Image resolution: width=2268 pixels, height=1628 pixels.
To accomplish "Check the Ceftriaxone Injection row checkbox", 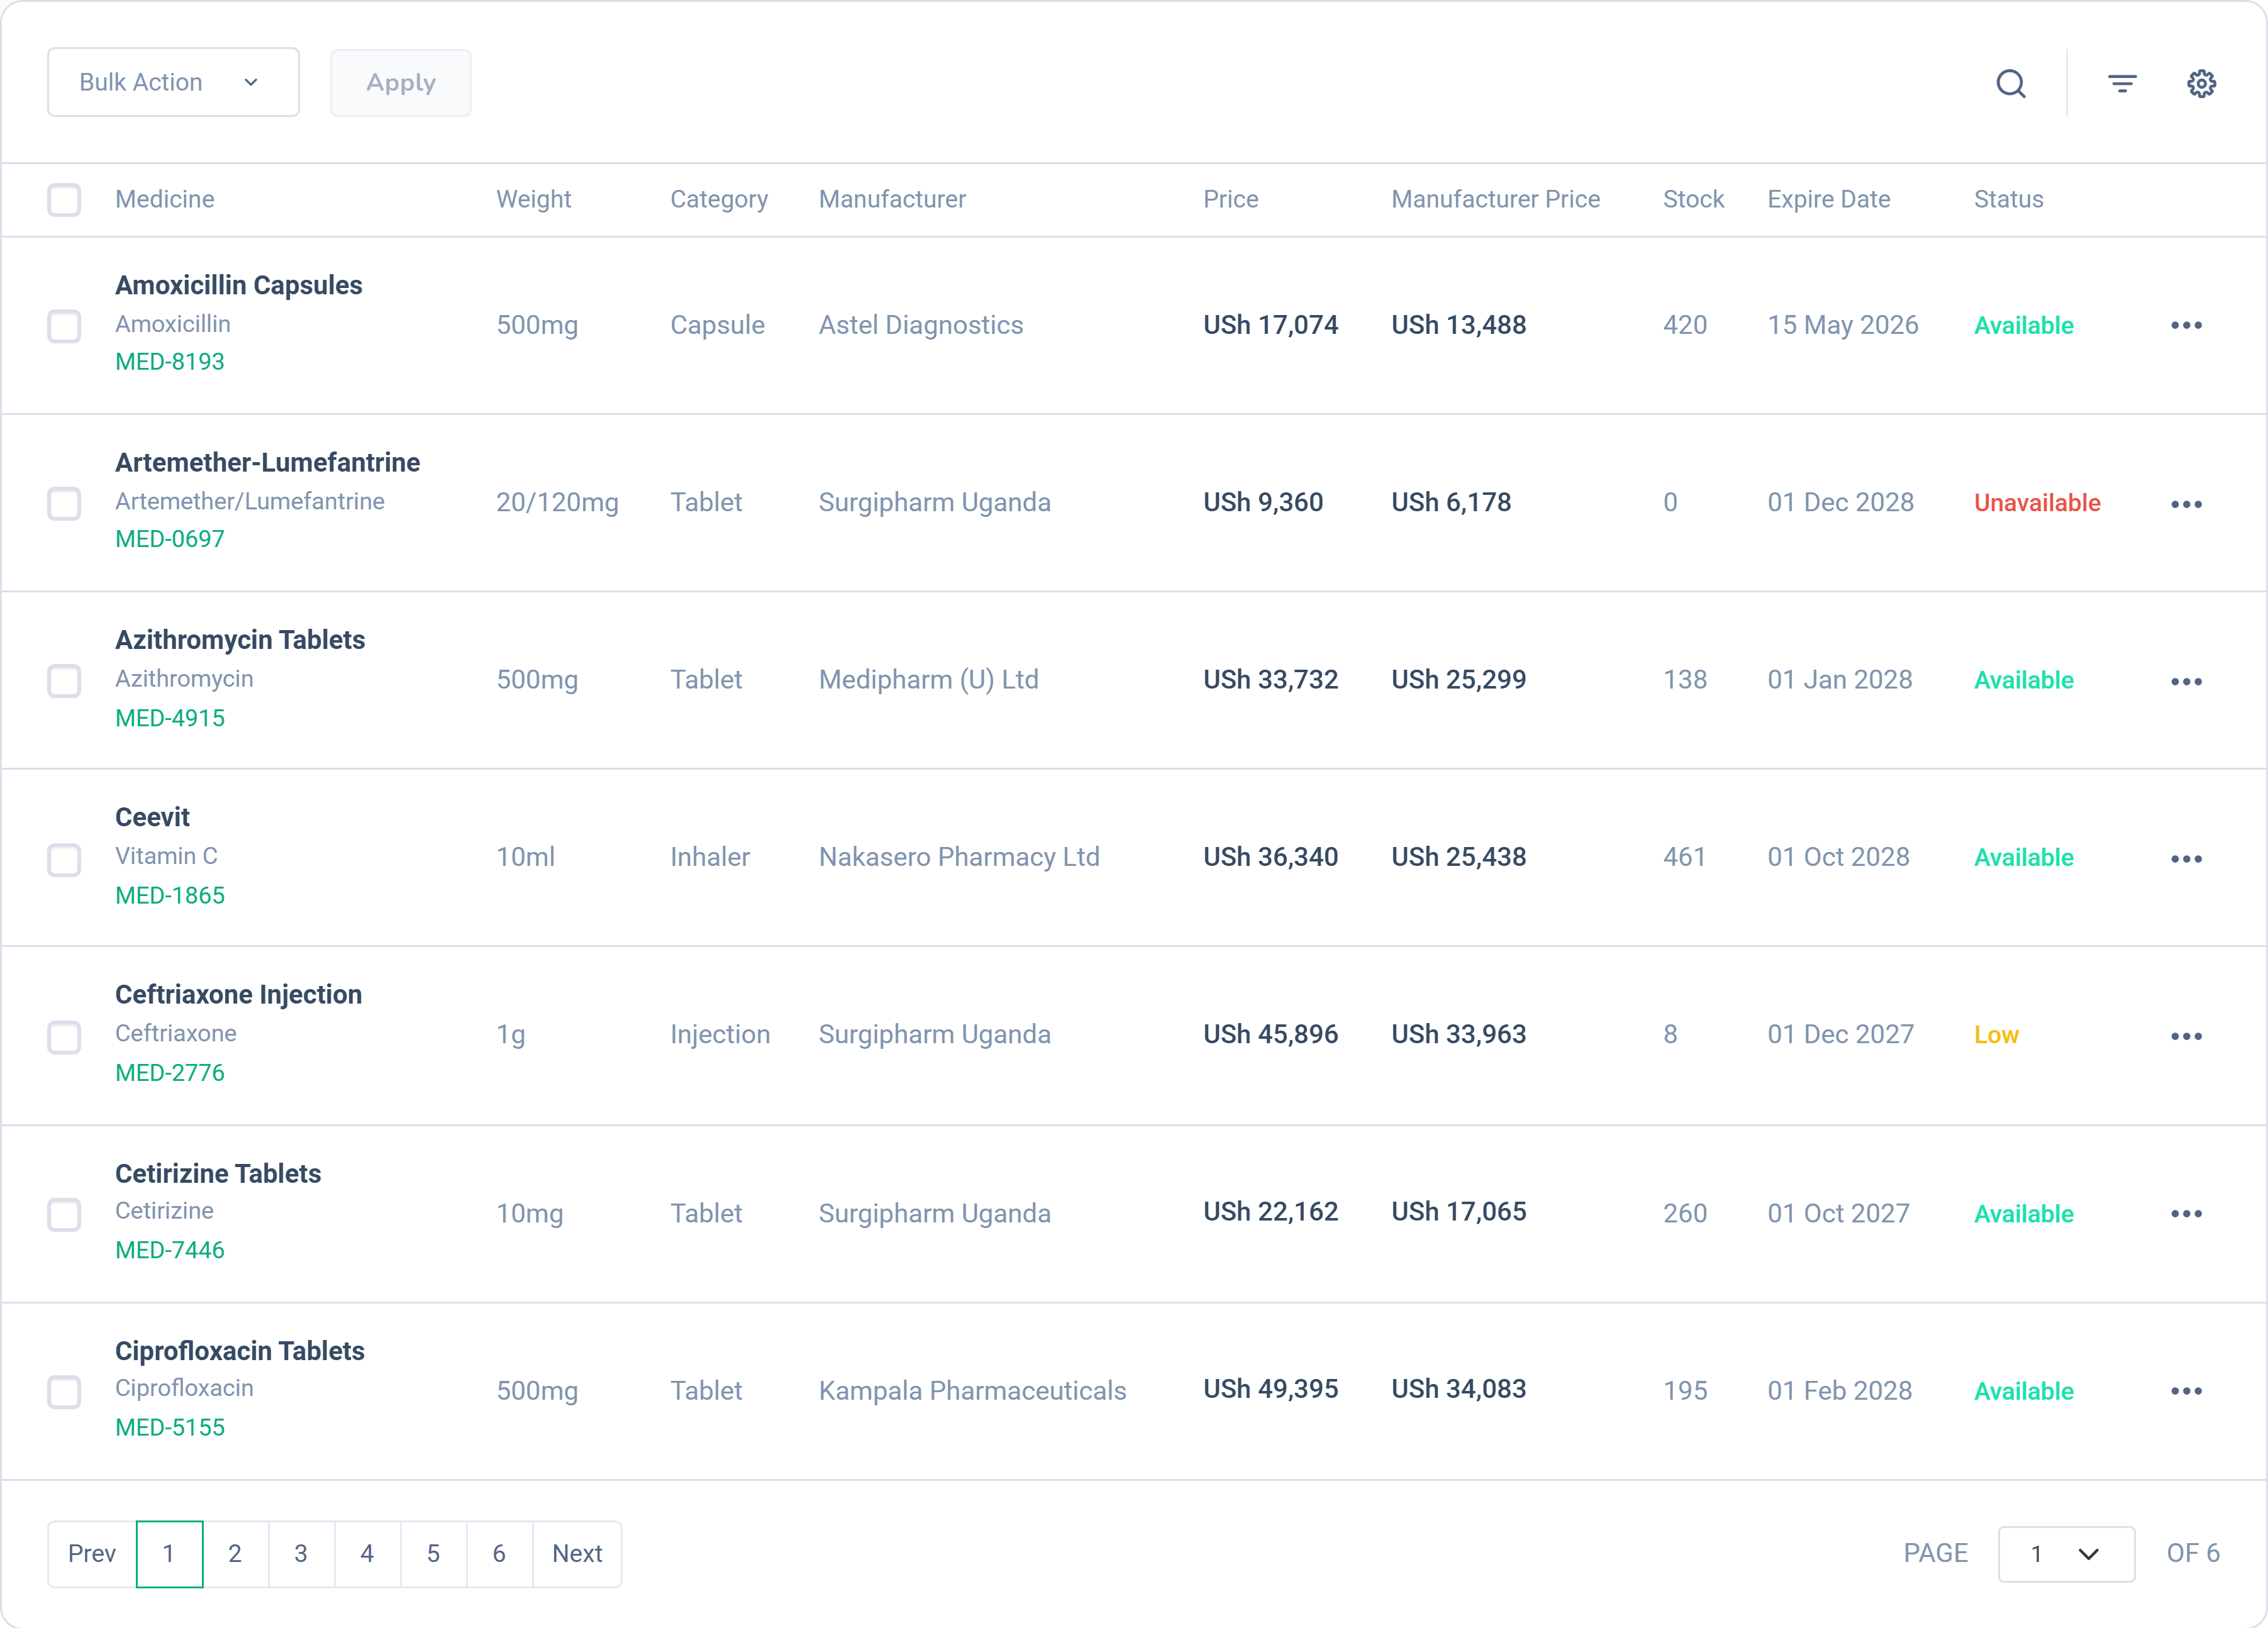I will (64, 1037).
